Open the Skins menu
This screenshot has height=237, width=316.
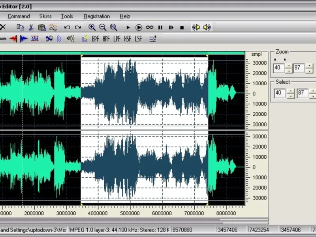point(45,16)
